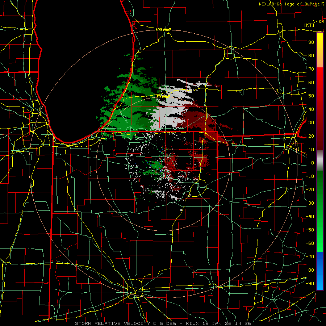Image resolution: width=326 pixels, height=326 pixels.
Task: Select the positive 20 knot scale label
Action: click(311, 136)
